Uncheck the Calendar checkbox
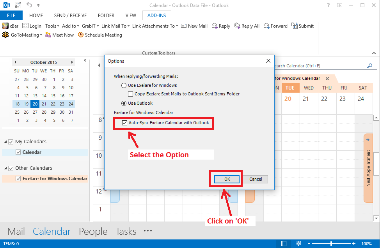 18,152
